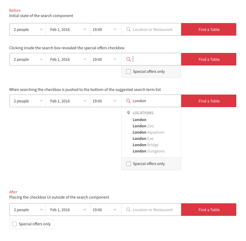The height and width of the screenshot is (241, 246).
Task: Click the map pin icon next to LOCATIONS
Action: coord(128,113)
